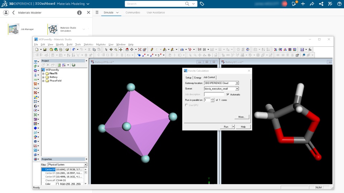Open the Modules menu
The image size is (344, 193).
pos(101,44)
